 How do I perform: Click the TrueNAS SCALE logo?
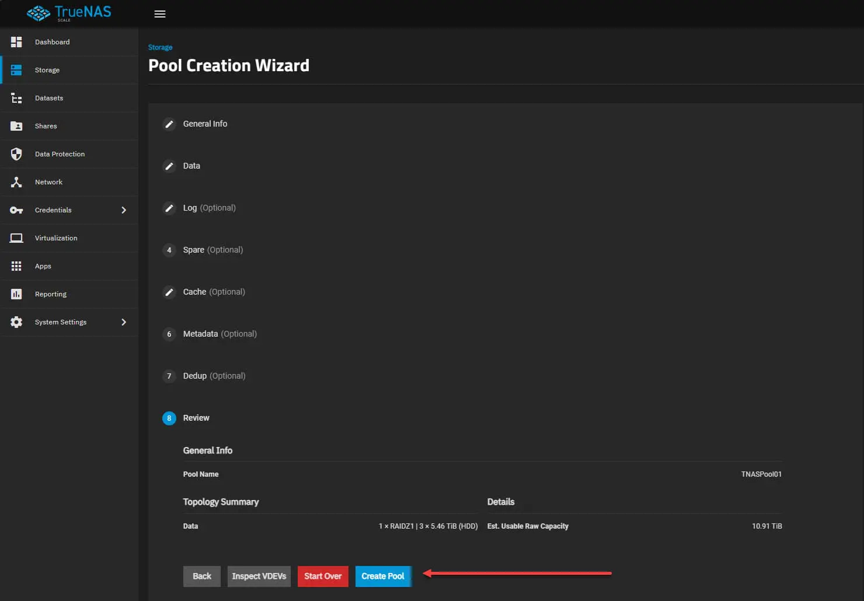point(69,13)
